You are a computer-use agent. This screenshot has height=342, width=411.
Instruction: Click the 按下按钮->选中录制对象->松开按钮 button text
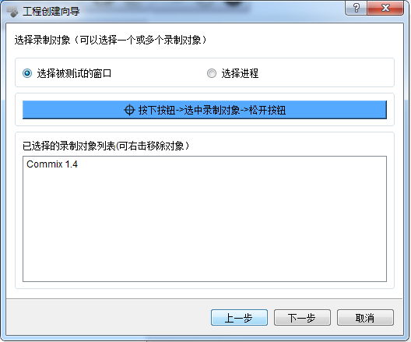tap(212, 110)
